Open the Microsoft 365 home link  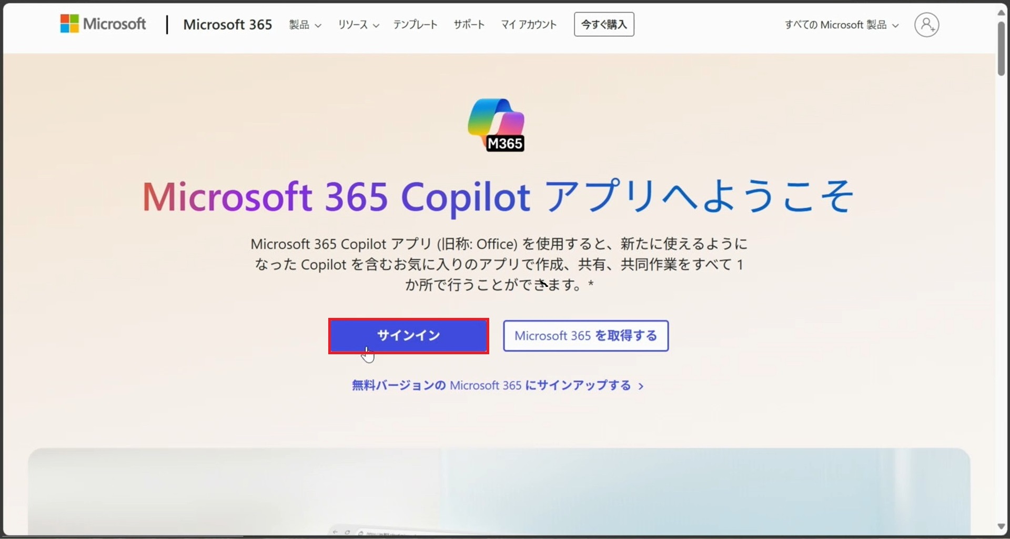tap(228, 25)
